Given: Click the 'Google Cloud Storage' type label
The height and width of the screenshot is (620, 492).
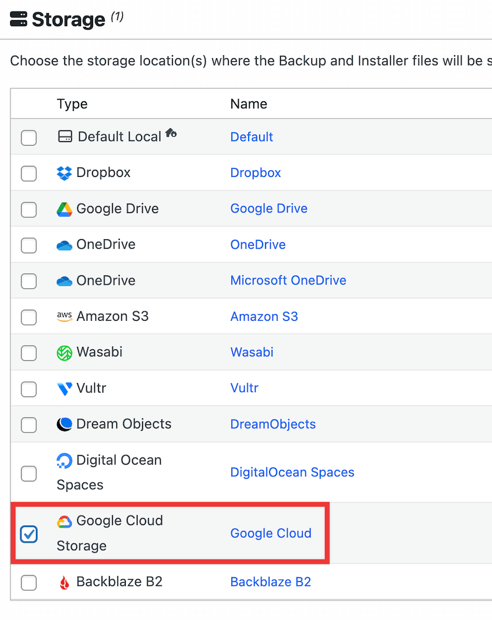Looking at the screenshot, I should click(110, 533).
